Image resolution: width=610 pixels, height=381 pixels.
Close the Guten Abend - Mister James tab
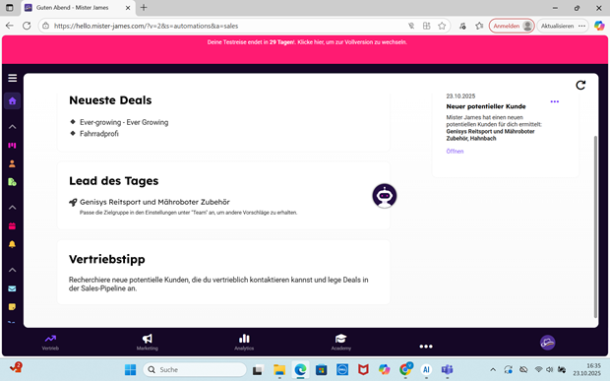[x=128, y=8]
